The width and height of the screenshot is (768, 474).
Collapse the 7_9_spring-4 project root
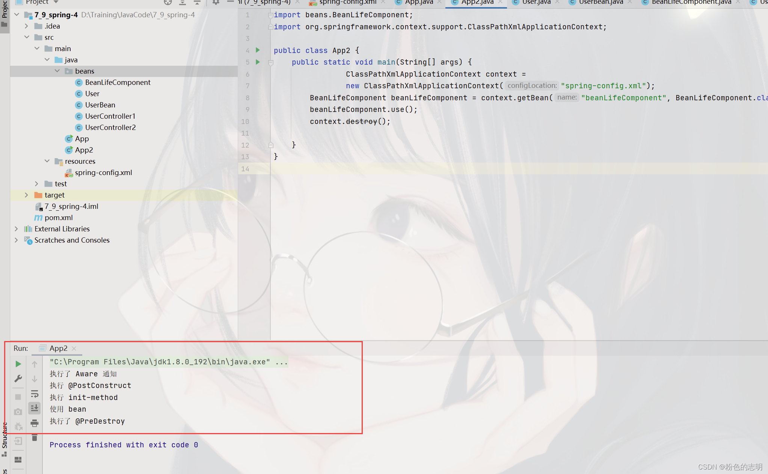pyautogui.click(x=17, y=15)
